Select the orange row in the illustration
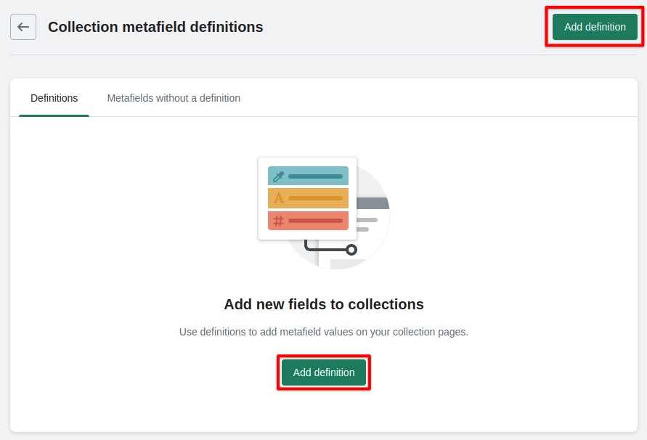647x440 pixels. [x=315, y=198]
